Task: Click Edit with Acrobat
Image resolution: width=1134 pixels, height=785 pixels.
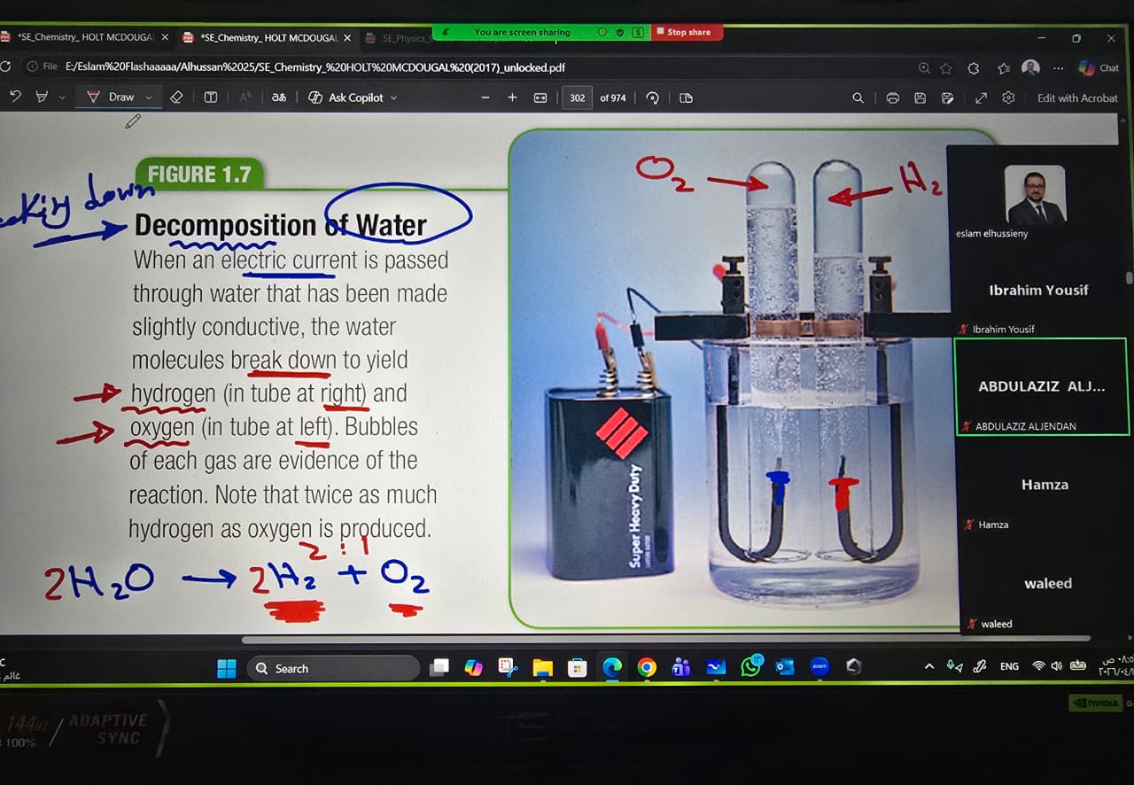Action: 1077,98
